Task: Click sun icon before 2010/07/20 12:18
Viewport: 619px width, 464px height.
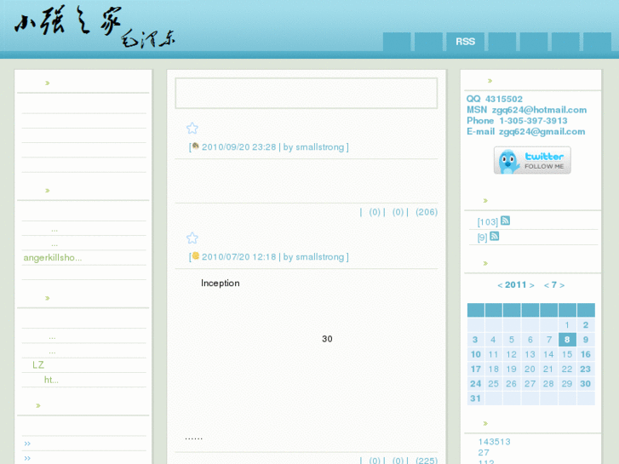Action: tap(196, 256)
